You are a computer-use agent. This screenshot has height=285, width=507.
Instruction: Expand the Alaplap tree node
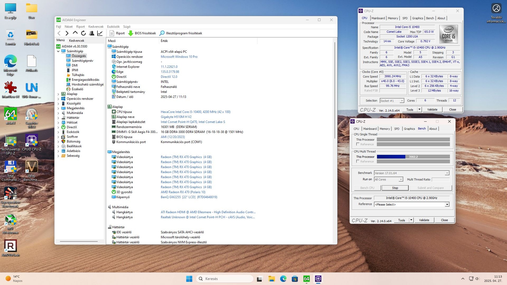coord(58,94)
